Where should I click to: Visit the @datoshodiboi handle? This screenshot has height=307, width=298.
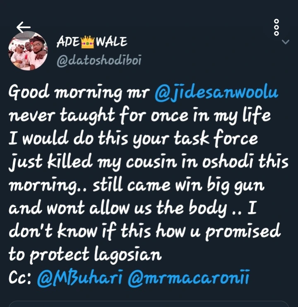[99, 61]
